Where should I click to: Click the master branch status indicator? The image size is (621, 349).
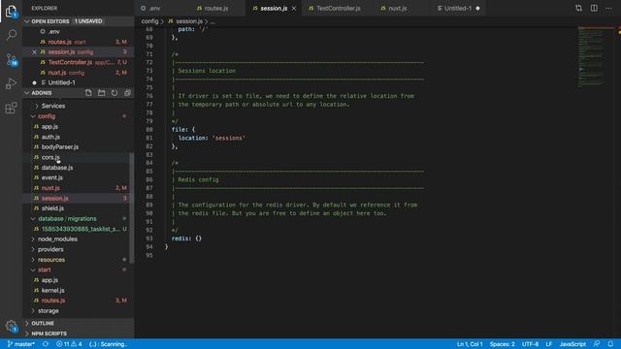pos(21,344)
